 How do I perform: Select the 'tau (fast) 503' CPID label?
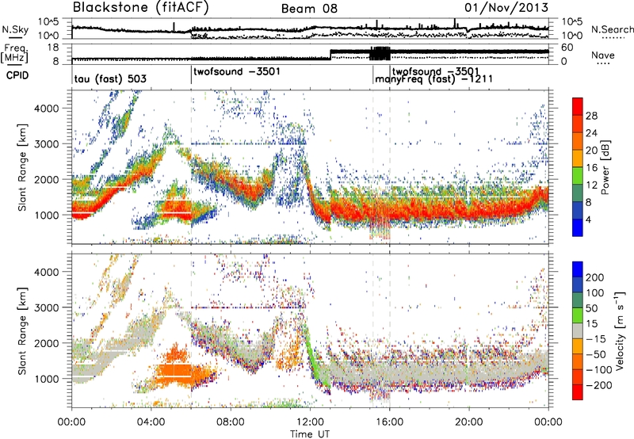[110, 78]
